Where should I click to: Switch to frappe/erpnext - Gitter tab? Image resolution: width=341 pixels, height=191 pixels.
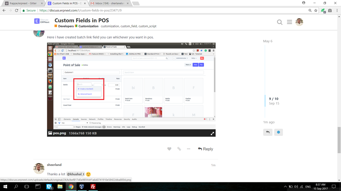coord(23,3)
